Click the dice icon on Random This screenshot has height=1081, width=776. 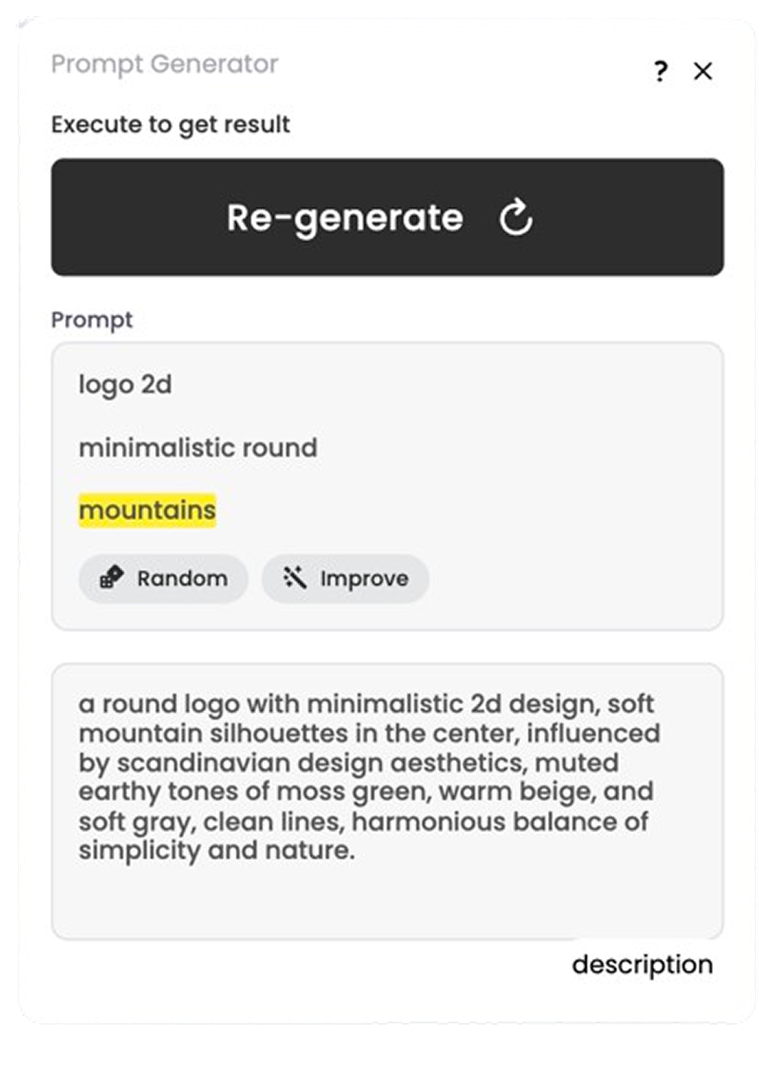click(111, 578)
